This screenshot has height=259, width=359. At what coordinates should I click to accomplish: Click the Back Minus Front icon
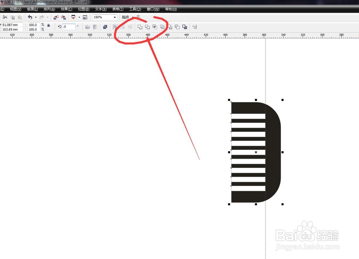(177, 27)
